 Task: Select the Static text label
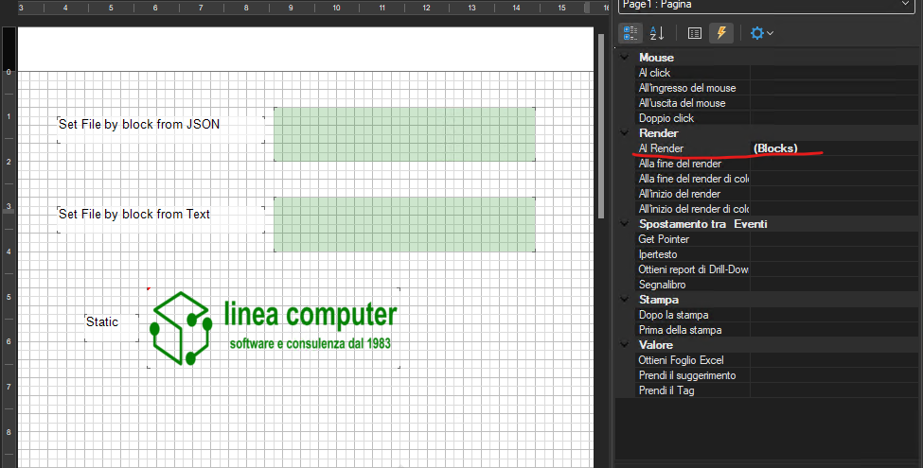[112, 327]
